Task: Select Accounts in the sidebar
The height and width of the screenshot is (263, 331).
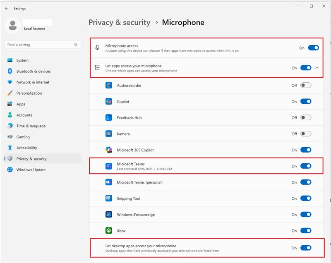Action: (43, 115)
